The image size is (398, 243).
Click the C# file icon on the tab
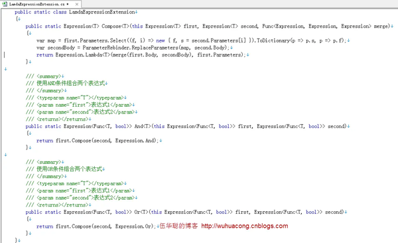pyautogui.click(x=5, y=4)
